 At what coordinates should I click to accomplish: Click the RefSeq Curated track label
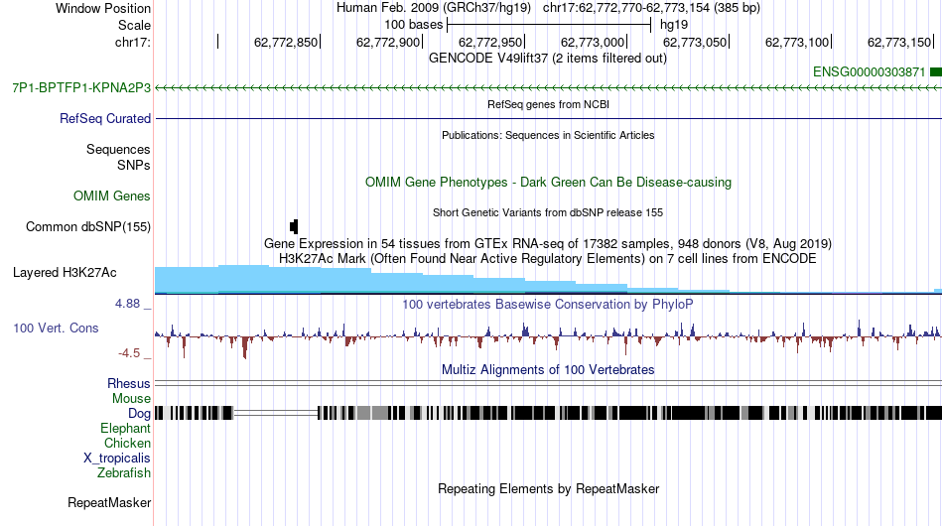pyautogui.click(x=105, y=118)
